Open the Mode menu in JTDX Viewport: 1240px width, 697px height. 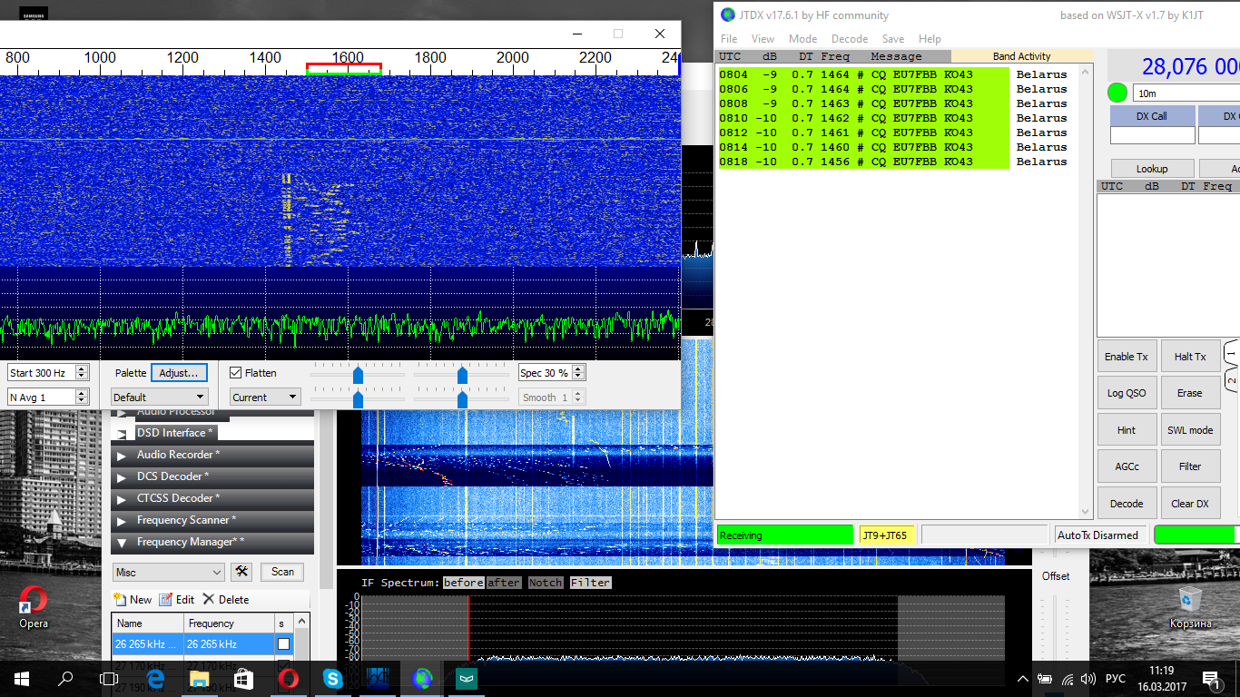coord(802,39)
